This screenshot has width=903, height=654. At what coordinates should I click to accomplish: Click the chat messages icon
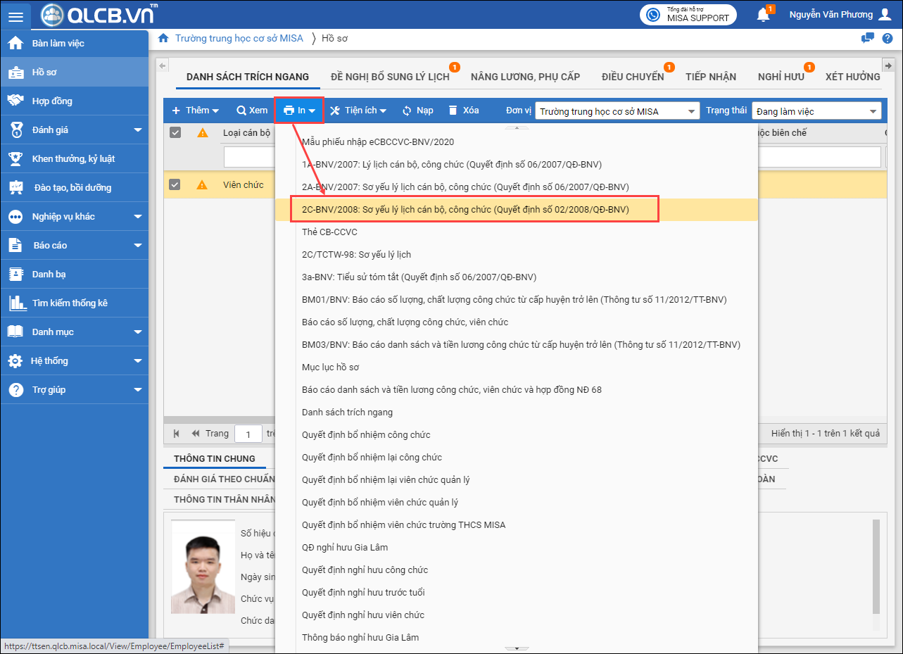pyautogui.click(x=868, y=38)
